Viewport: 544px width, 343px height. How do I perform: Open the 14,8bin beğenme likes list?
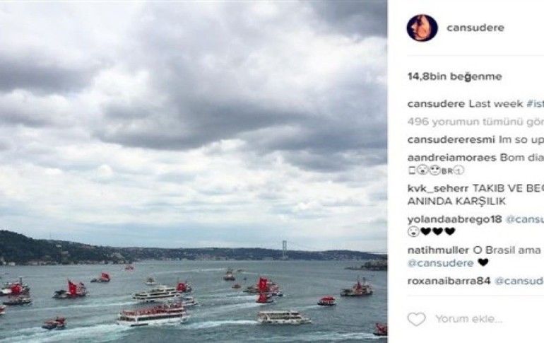(x=454, y=76)
